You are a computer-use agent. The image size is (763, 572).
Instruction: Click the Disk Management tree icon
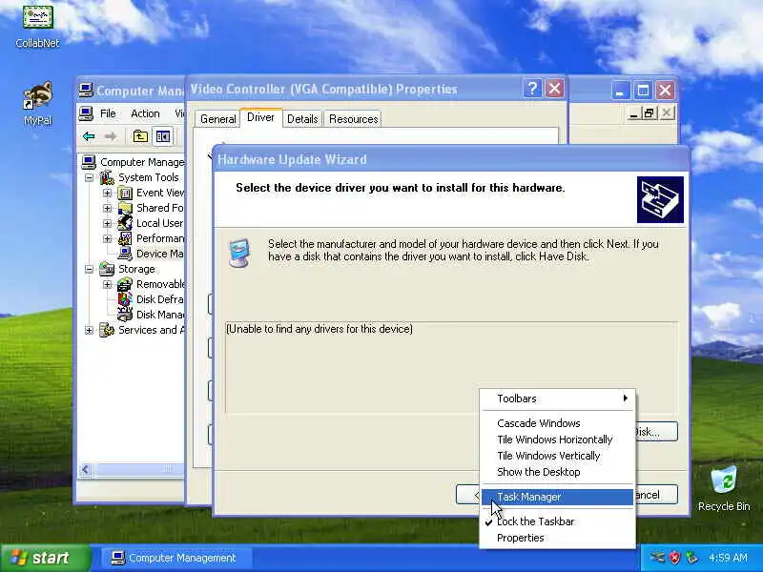[x=125, y=315]
